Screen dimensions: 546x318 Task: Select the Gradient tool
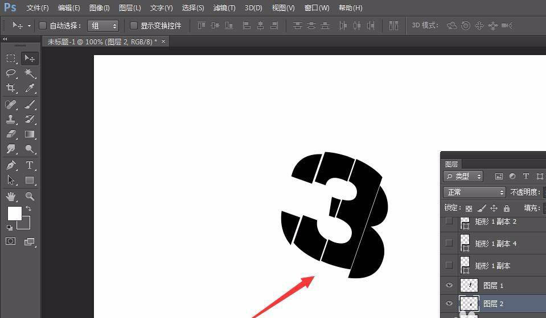point(30,134)
